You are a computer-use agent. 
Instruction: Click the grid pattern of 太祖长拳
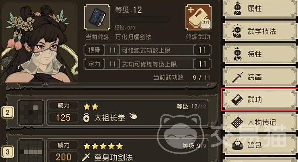pyautogui.click(x=31, y=112)
